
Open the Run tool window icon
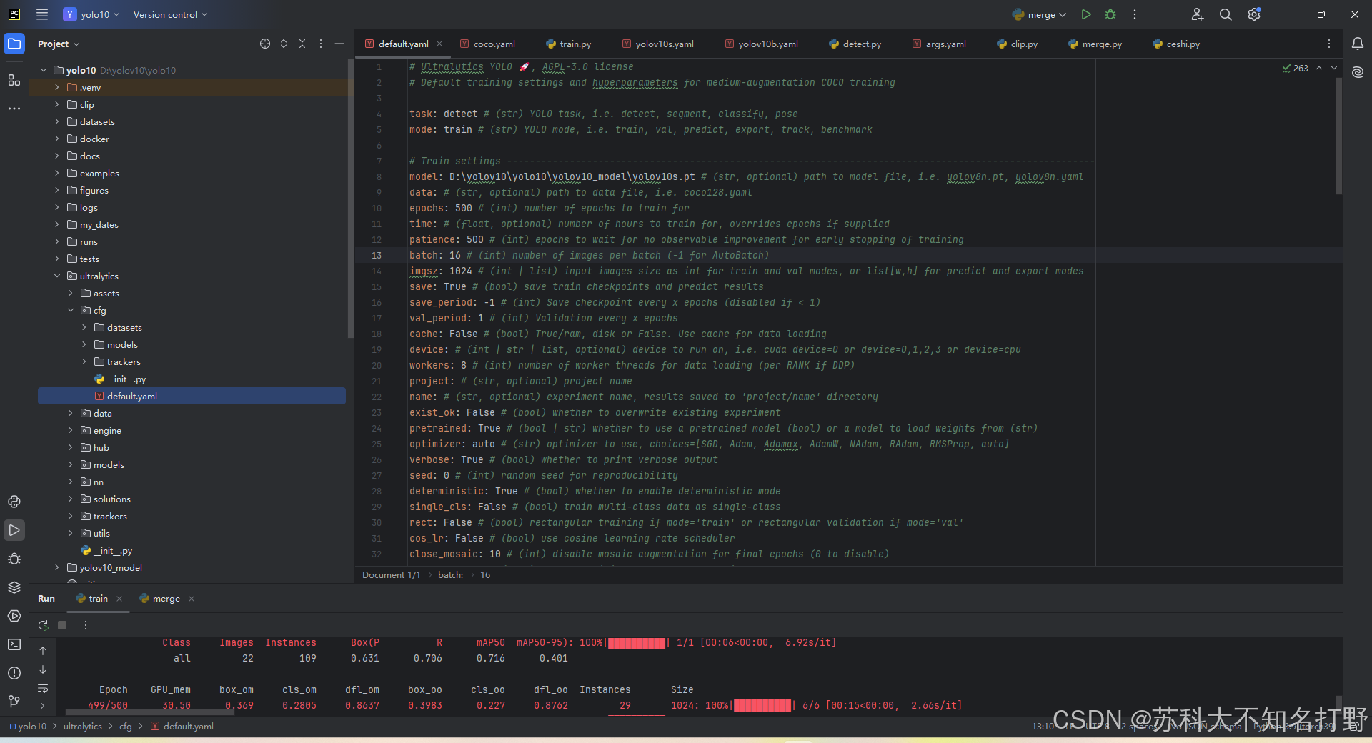point(14,530)
